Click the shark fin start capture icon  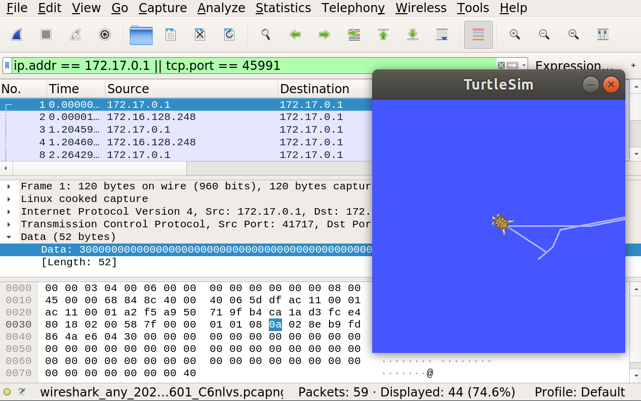[x=17, y=34]
